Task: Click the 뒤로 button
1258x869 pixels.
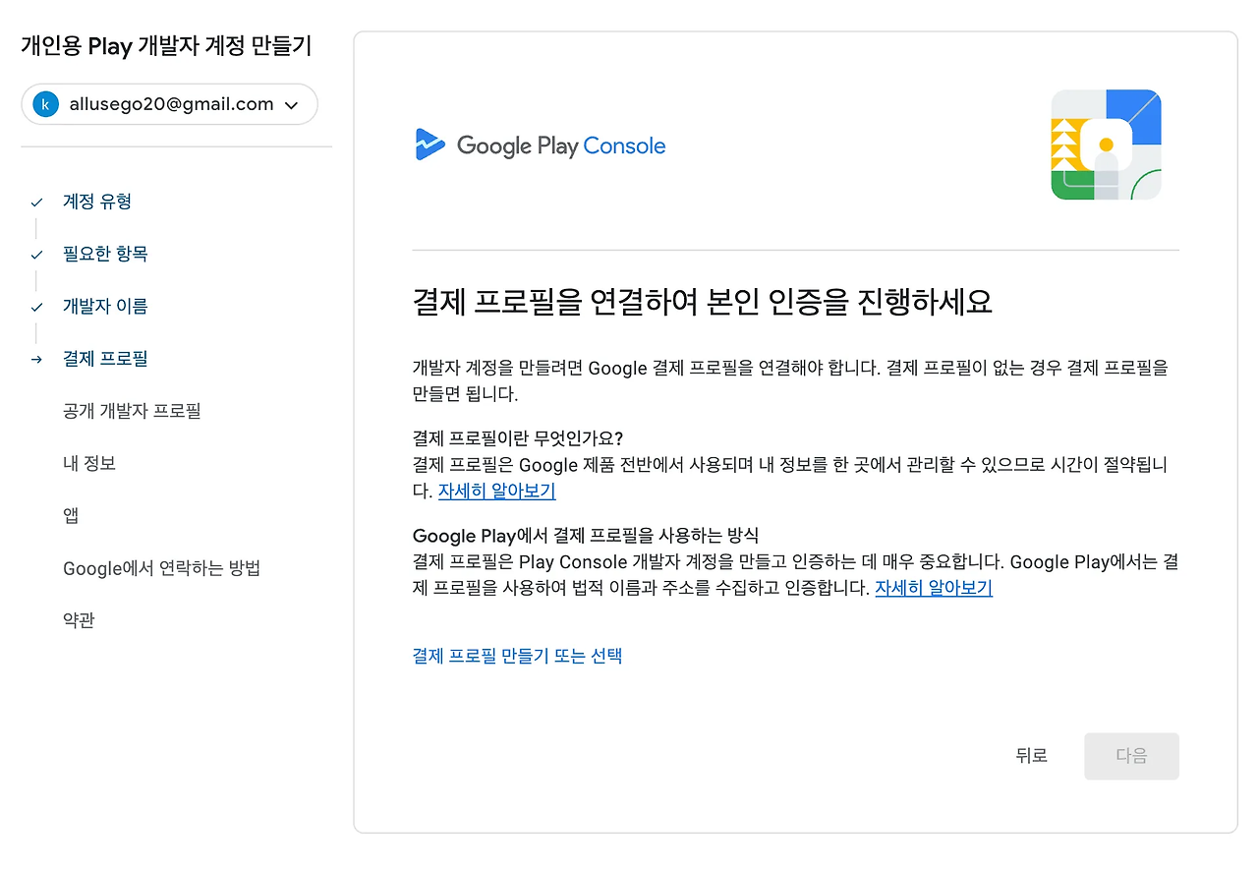Action: point(1031,756)
